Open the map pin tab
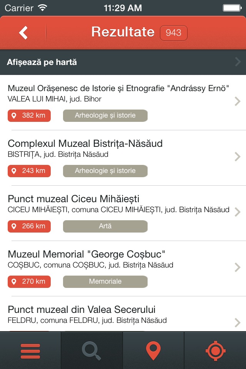This screenshot has height=369, width=246. pyautogui.click(x=153, y=351)
